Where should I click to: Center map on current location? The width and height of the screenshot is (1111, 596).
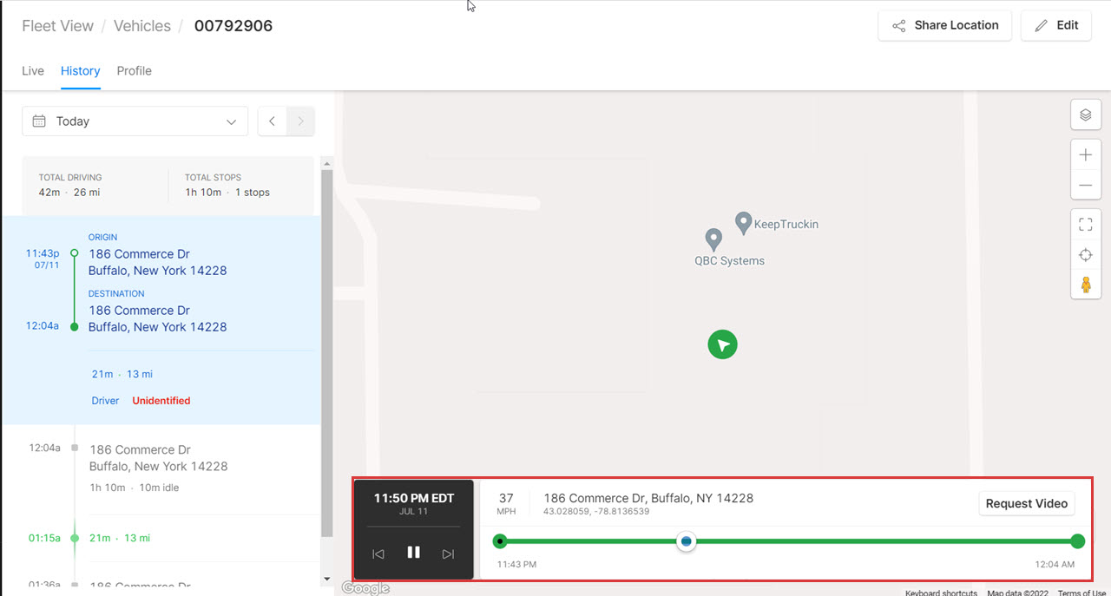point(1086,254)
